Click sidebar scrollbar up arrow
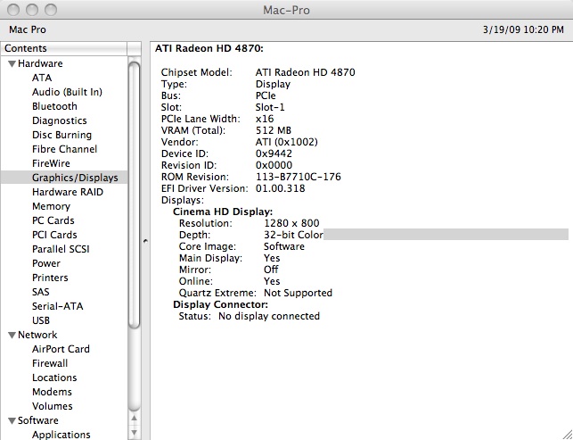Screen dimensions: 573x440 pyautogui.click(x=134, y=419)
